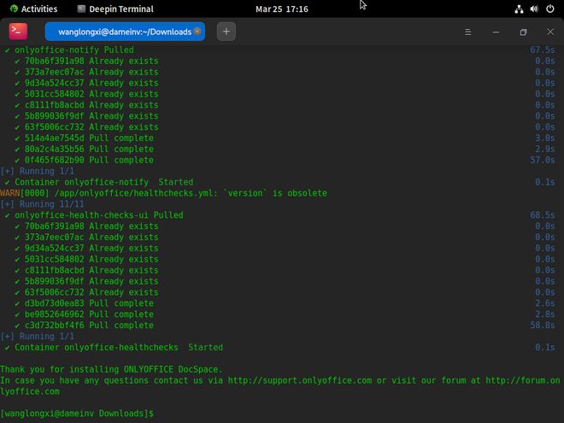This screenshot has height=423, width=564.
Task: Open Deepin Terminal app menu in top bar
Action: 115,9
